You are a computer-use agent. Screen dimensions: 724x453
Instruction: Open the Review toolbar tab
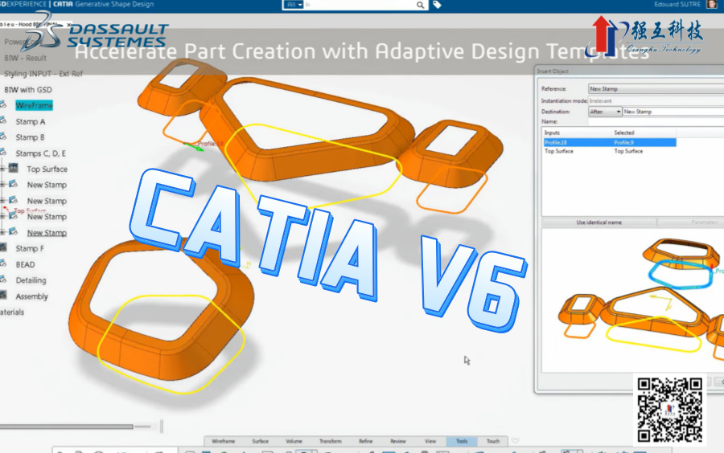coord(397,441)
